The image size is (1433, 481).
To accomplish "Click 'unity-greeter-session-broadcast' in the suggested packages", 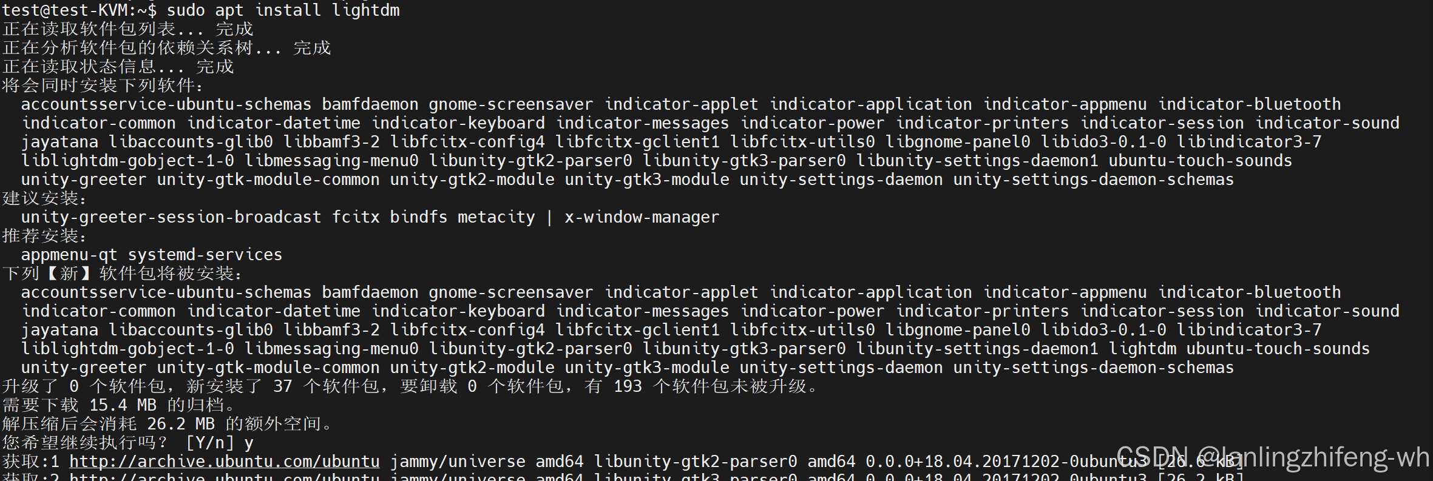I will point(171,217).
